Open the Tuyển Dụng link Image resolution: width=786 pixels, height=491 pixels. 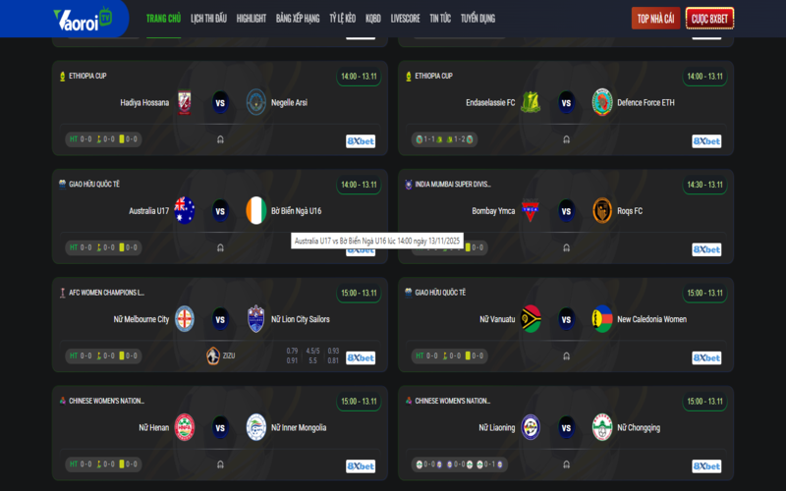[x=477, y=19]
